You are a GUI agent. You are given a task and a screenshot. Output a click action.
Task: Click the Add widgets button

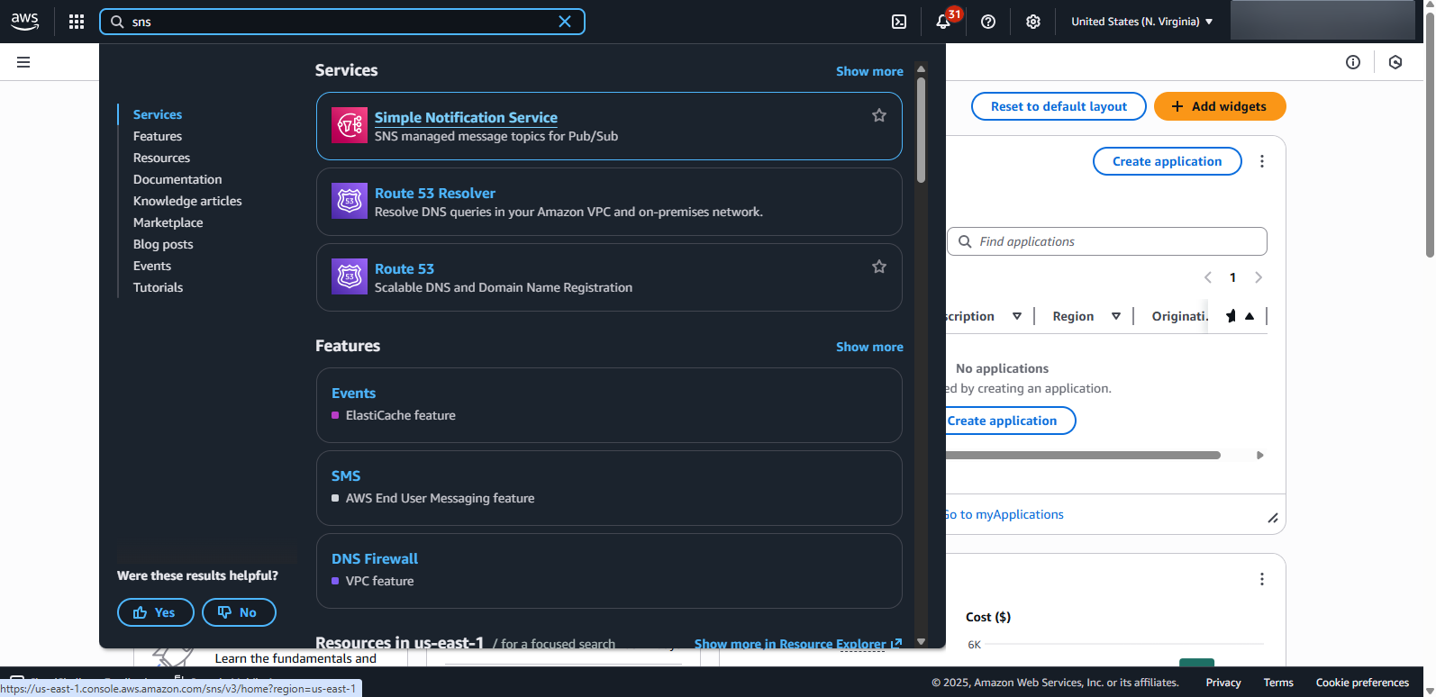pos(1220,106)
